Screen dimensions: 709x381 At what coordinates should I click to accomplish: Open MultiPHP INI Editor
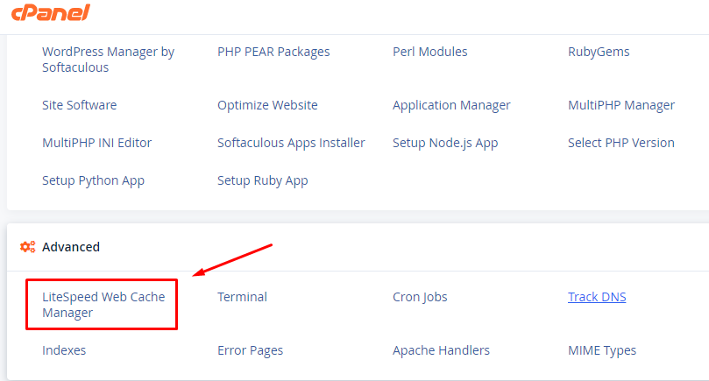pyautogui.click(x=96, y=143)
